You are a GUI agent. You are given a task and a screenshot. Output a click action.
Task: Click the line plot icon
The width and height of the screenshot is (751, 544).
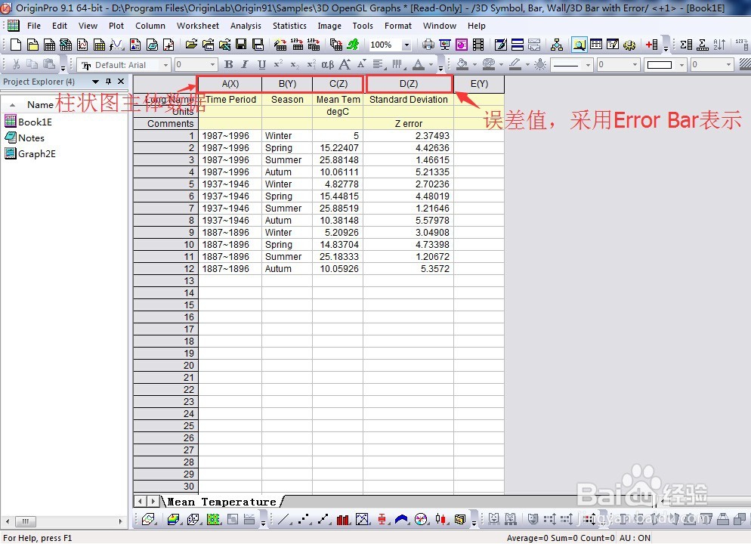pos(283,519)
